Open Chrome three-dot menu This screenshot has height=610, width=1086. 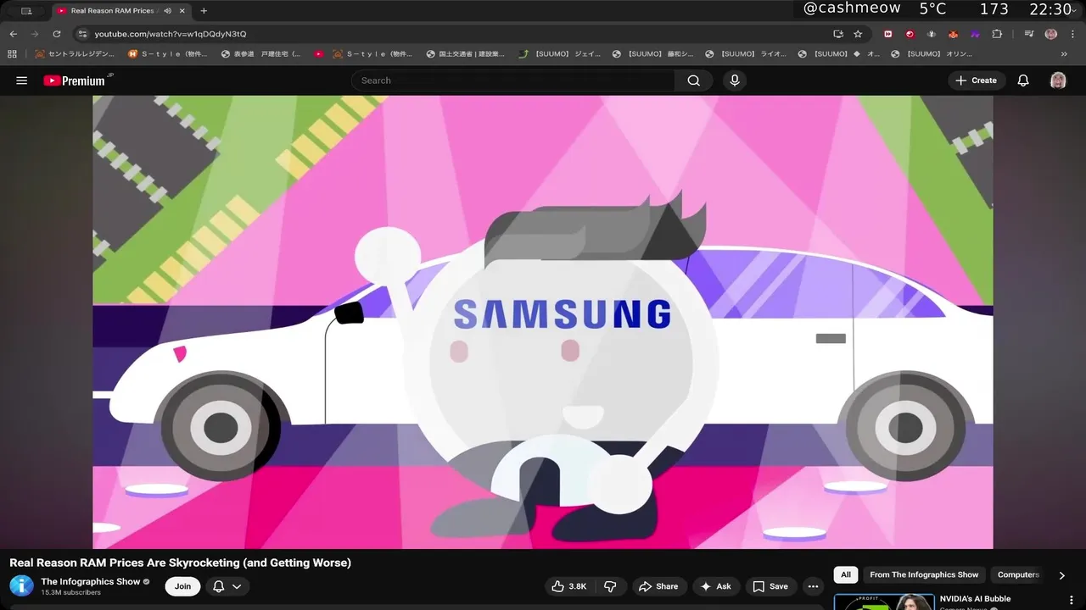(x=1072, y=34)
